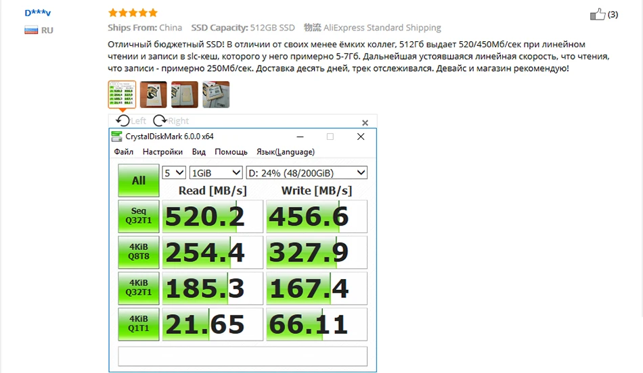Screen dimensions: 643x373
Task: Open the Настройки menu
Action: click(162, 152)
